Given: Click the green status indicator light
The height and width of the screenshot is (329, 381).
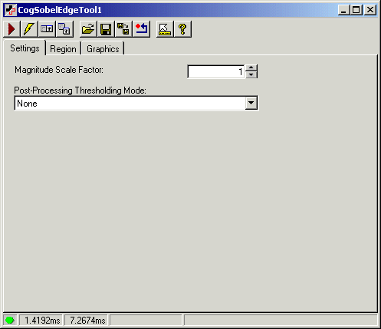Looking at the screenshot, I should click(x=10, y=320).
